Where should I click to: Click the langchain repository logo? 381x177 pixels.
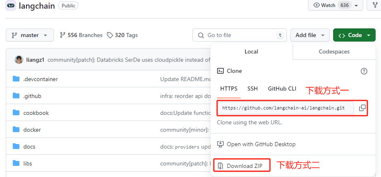pyautogui.click(x=11, y=6)
